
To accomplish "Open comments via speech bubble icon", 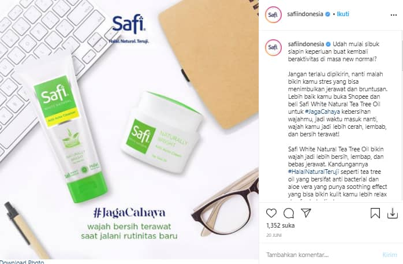I will coord(289,213).
